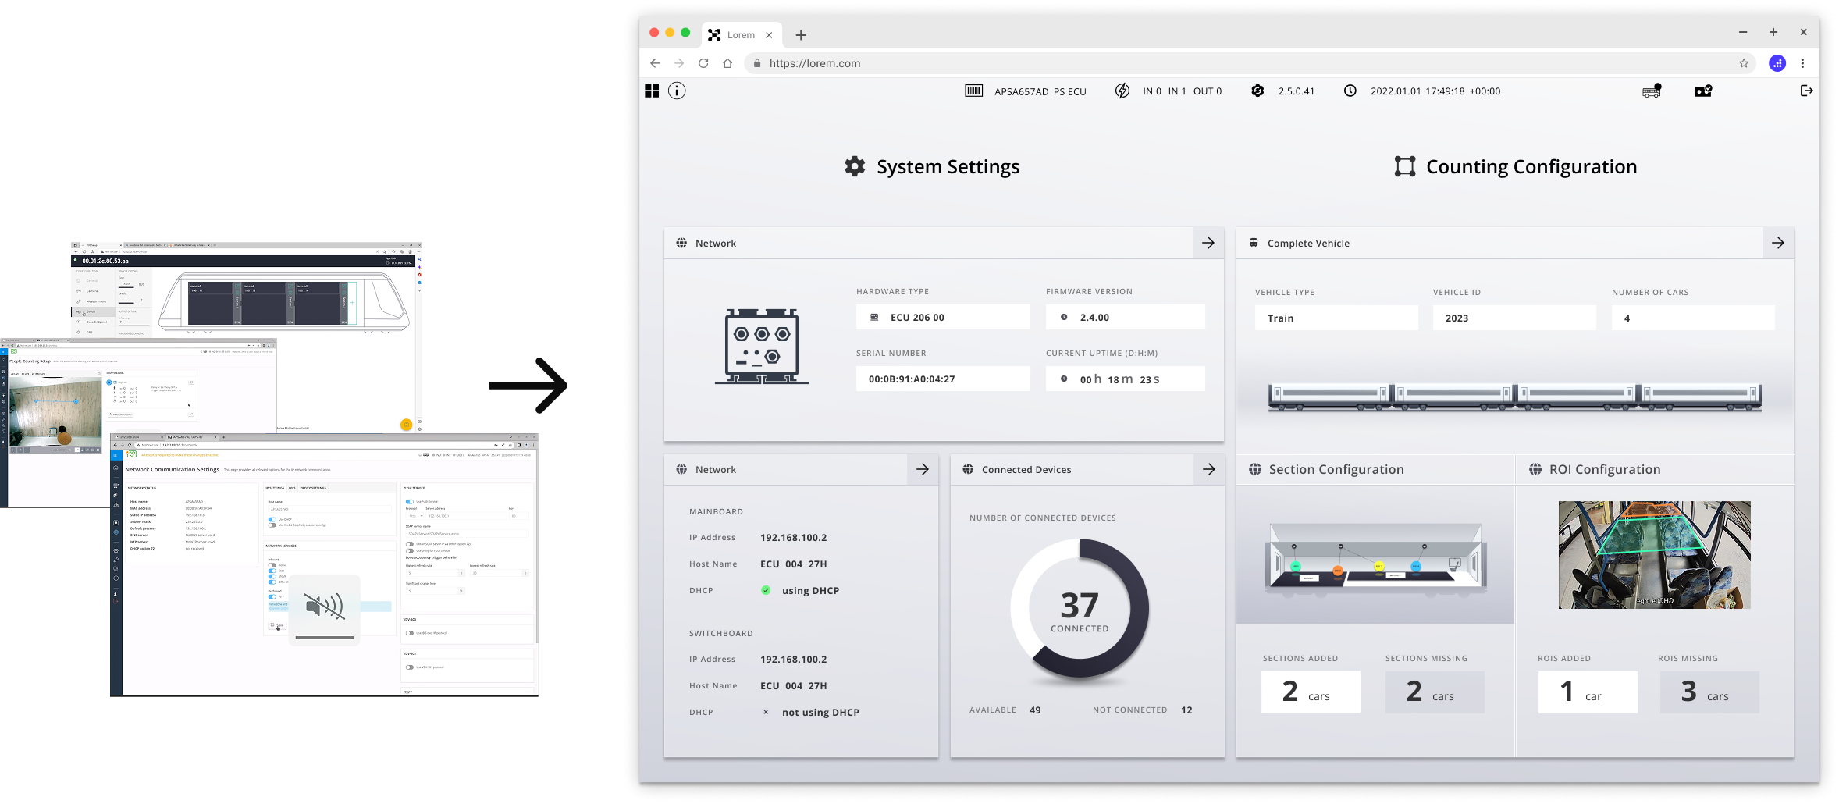Toggle the Use Push Service switch
The width and height of the screenshot is (1839, 804).
410,502
